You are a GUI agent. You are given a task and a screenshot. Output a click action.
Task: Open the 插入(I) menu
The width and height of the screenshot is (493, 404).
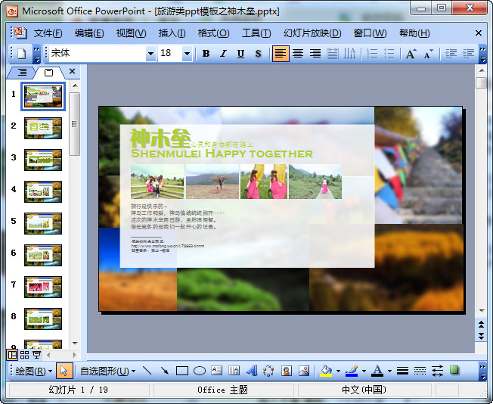click(172, 33)
